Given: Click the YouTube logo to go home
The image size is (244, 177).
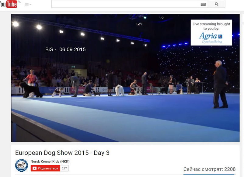Looking at the screenshot, I should pyautogui.click(x=8, y=4).
